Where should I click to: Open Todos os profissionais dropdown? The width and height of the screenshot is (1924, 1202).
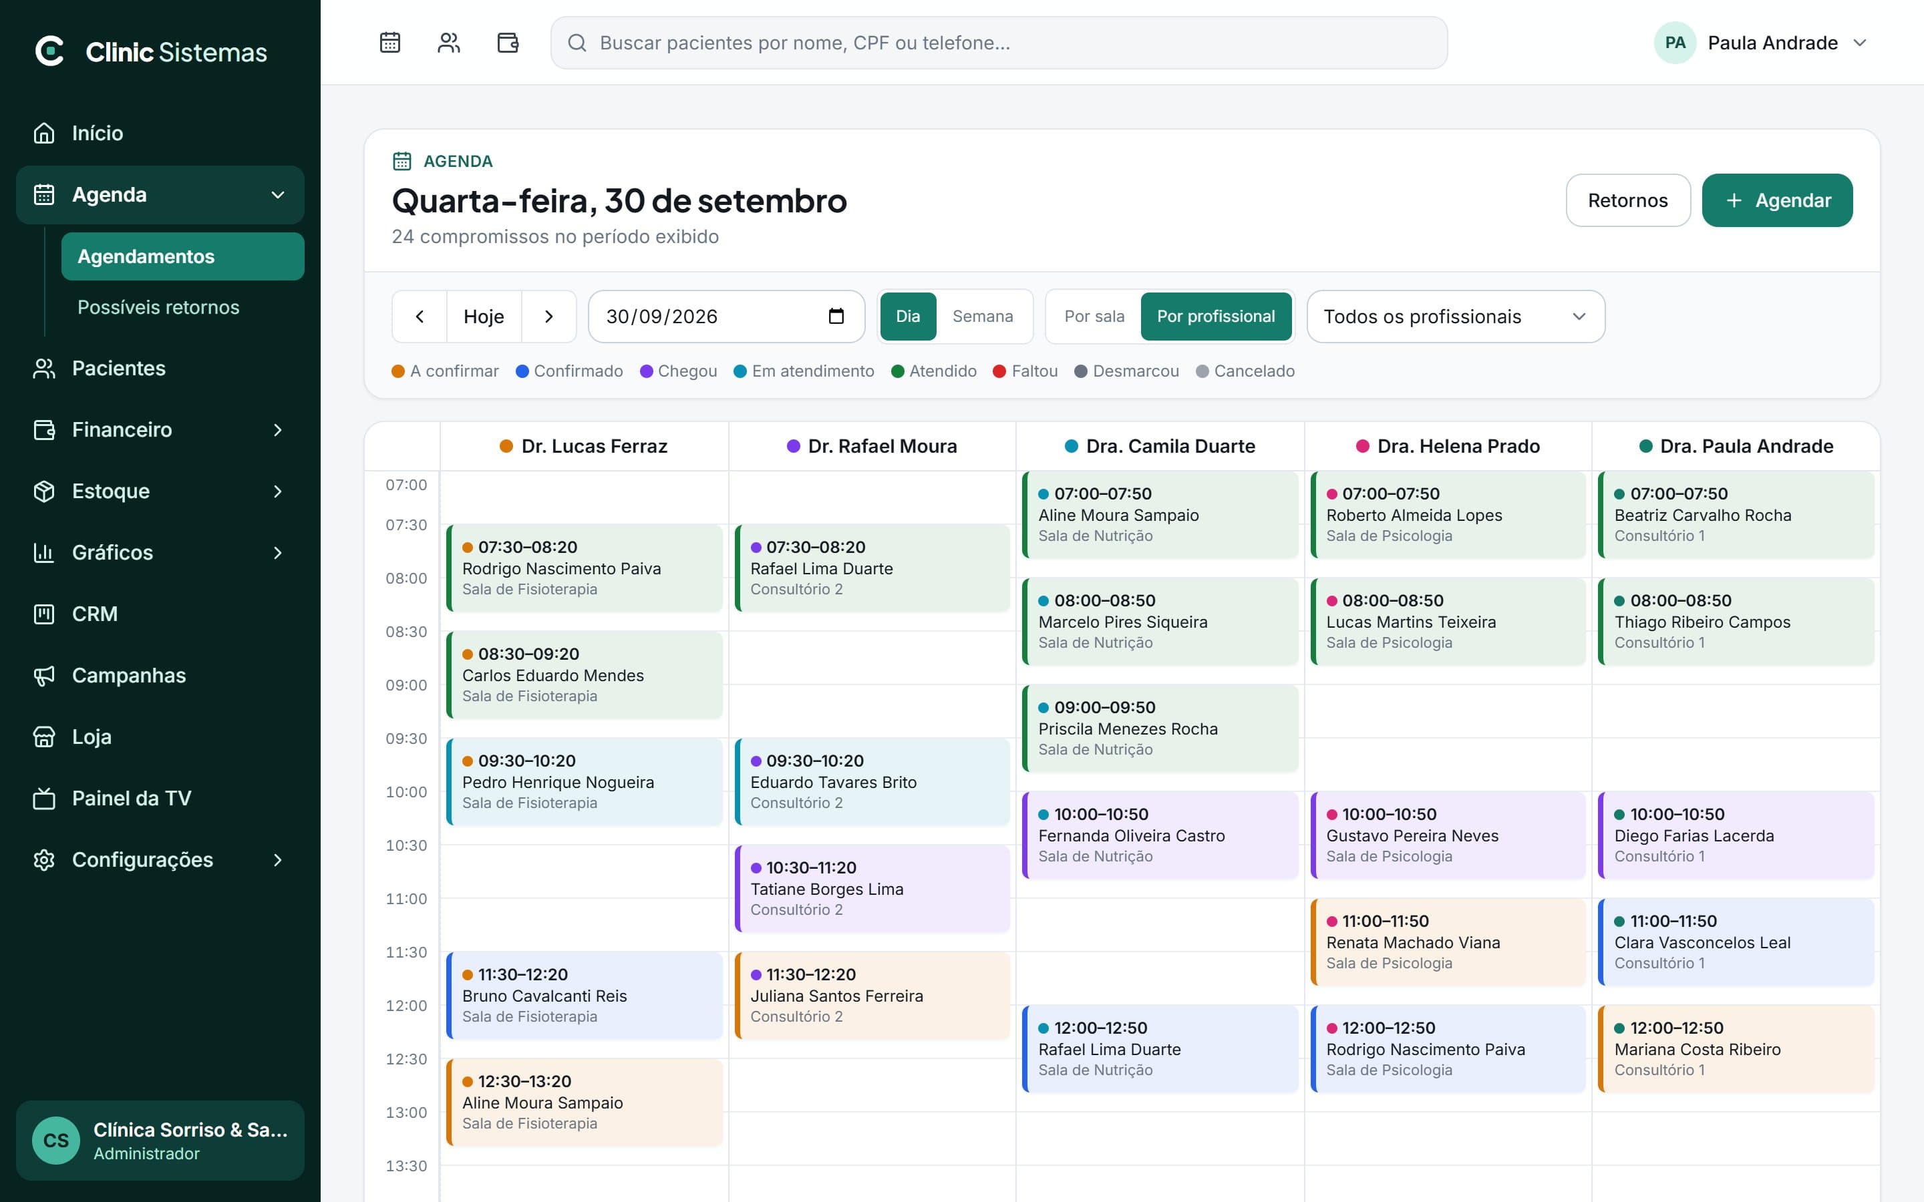tap(1456, 317)
